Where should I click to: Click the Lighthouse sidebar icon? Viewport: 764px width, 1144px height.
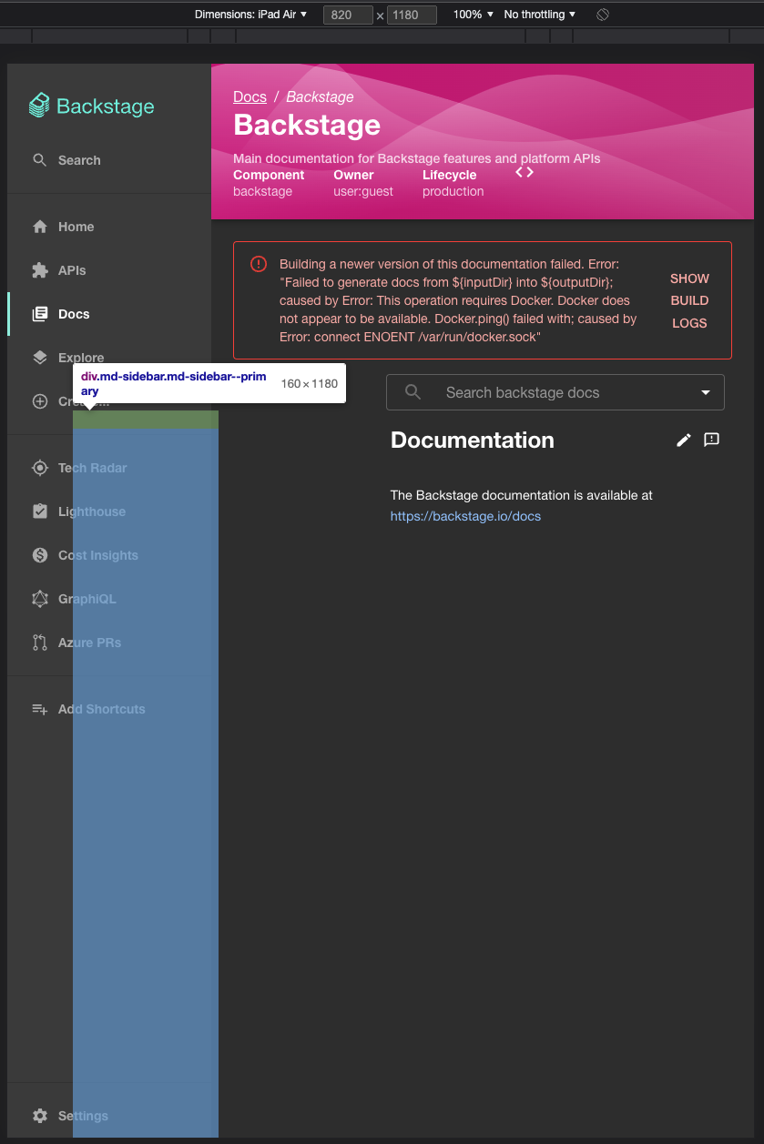pyautogui.click(x=40, y=511)
